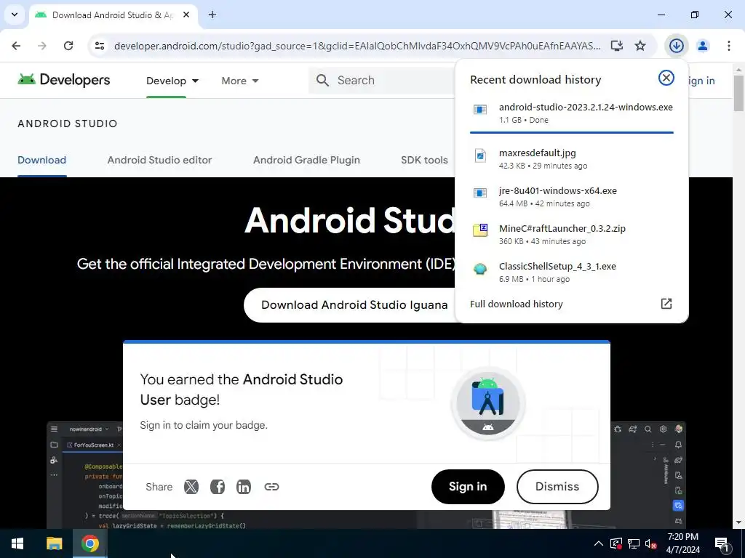This screenshot has width=745, height=558.
Task: Bookmark this page with the star icon
Action: click(x=640, y=46)
